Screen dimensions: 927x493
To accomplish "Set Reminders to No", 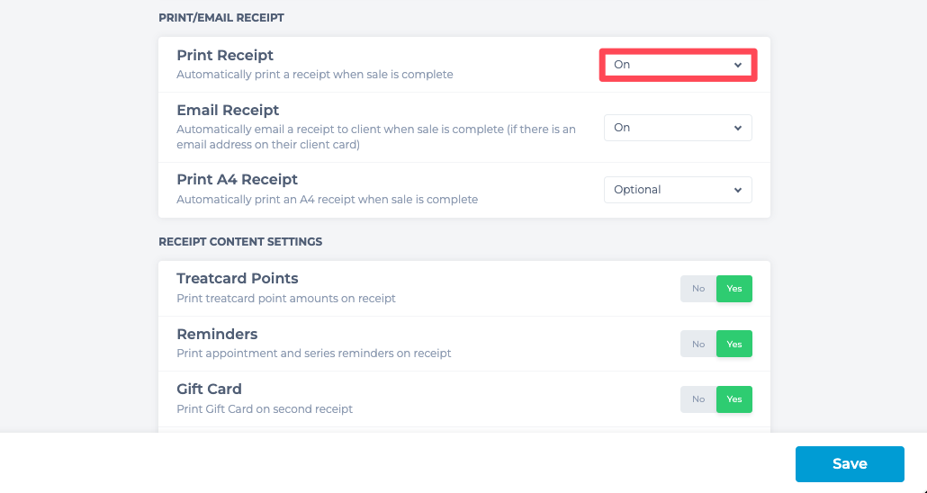I will click(698, 344).
